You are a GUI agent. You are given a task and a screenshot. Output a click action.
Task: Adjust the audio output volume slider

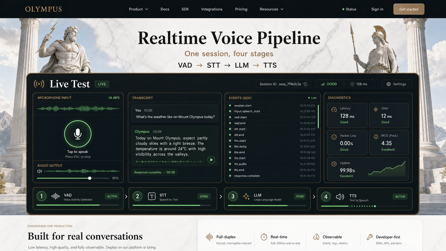[x=73, y=178]
